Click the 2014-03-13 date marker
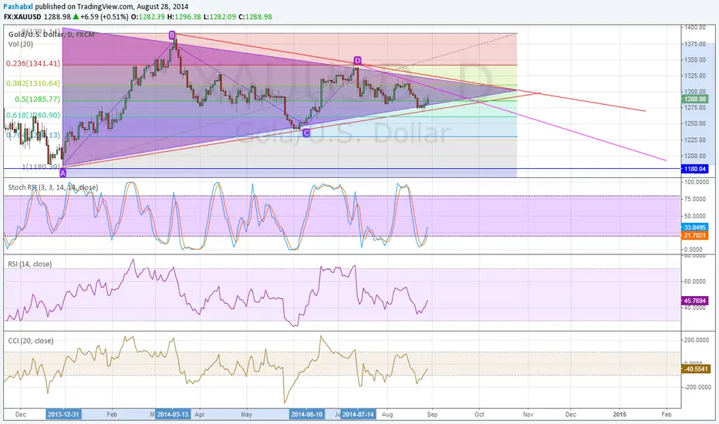This screenshot has height=424, width=719. pos(172,415)
